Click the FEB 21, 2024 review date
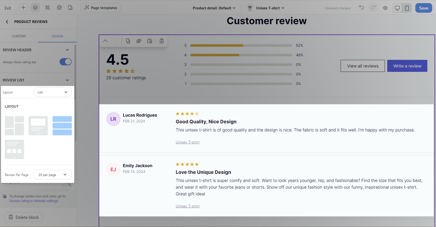 click(134, 121)
